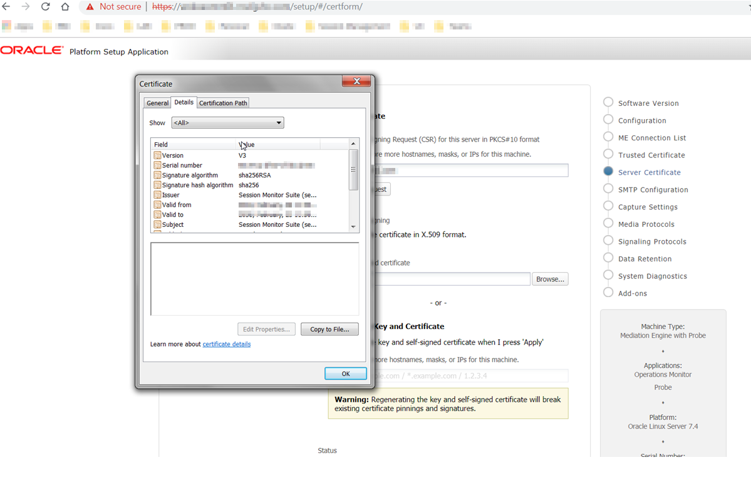Click the Oracle logo
This screenshot has height=482, width=751.
click(31, 50)
